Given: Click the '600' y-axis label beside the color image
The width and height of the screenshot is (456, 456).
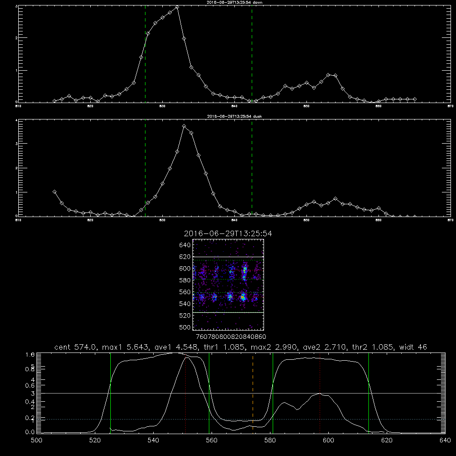Looking at the screenshot, I should point(185,269).
